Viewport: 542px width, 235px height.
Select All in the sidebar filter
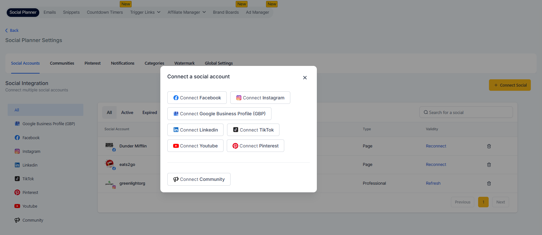45,110
